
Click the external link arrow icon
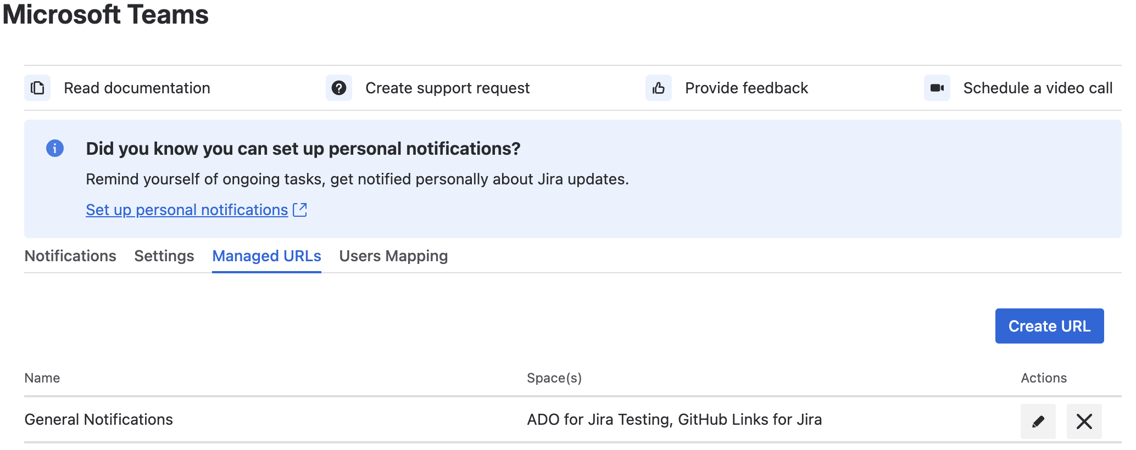click(300, 210)
